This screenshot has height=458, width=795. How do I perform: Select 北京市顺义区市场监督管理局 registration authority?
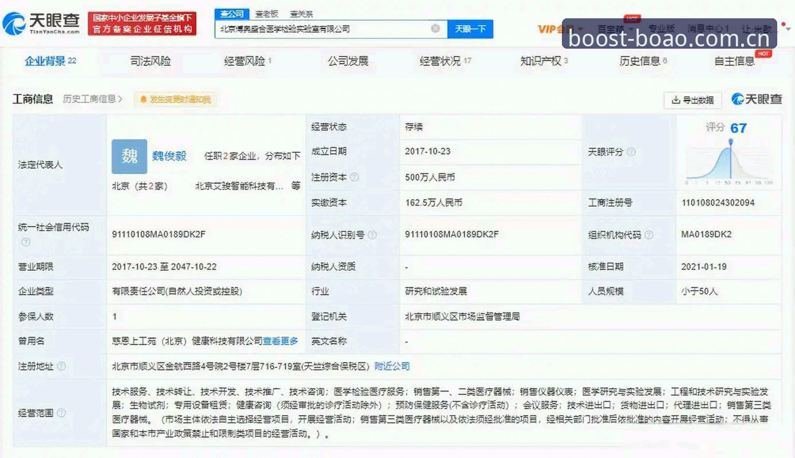(x=462, y=316)
